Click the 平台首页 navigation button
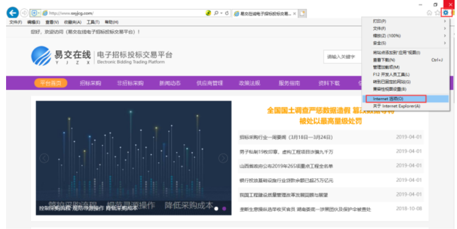The image size is (457, 229). coord(51,83)
